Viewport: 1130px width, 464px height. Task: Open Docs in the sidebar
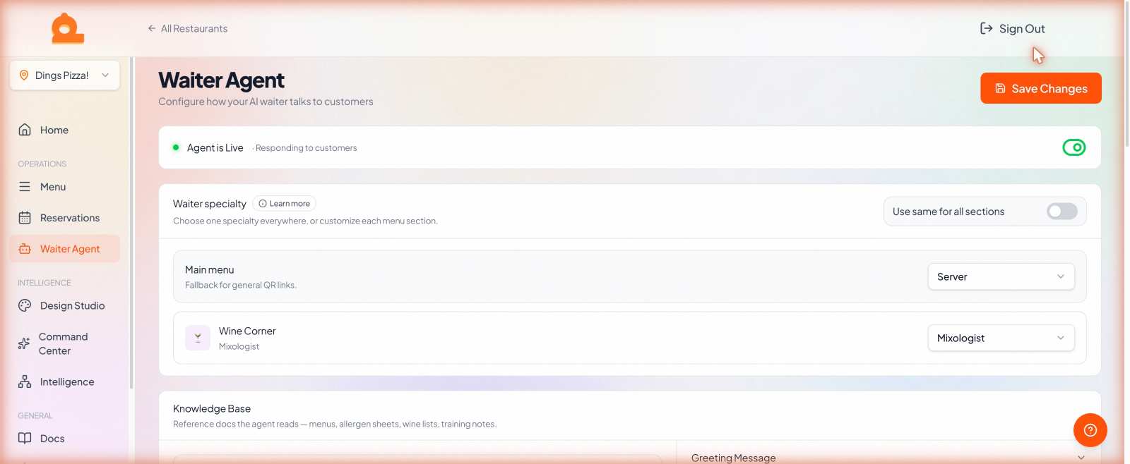64,438
